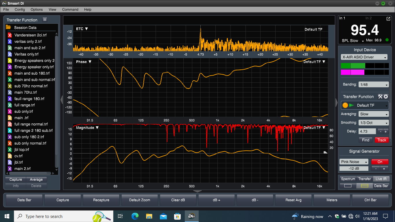The height and width of the screenshot is (222, 395).
Task: Open the Smoothing 1/3 Oct dropdown
Action: pos(374,123)
